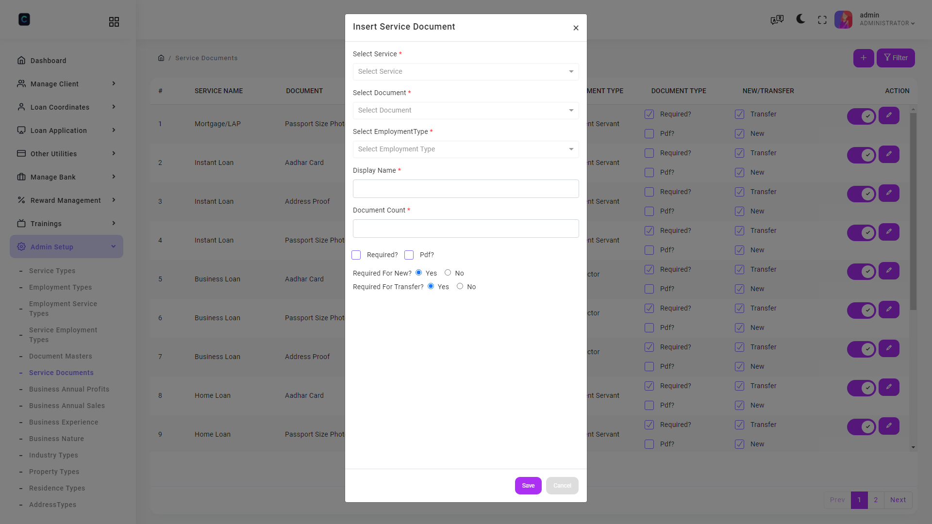Viewport: 932px width, 524px height.
Task: Open the Select Employment Type dropdown
Action: coord(466,149)
